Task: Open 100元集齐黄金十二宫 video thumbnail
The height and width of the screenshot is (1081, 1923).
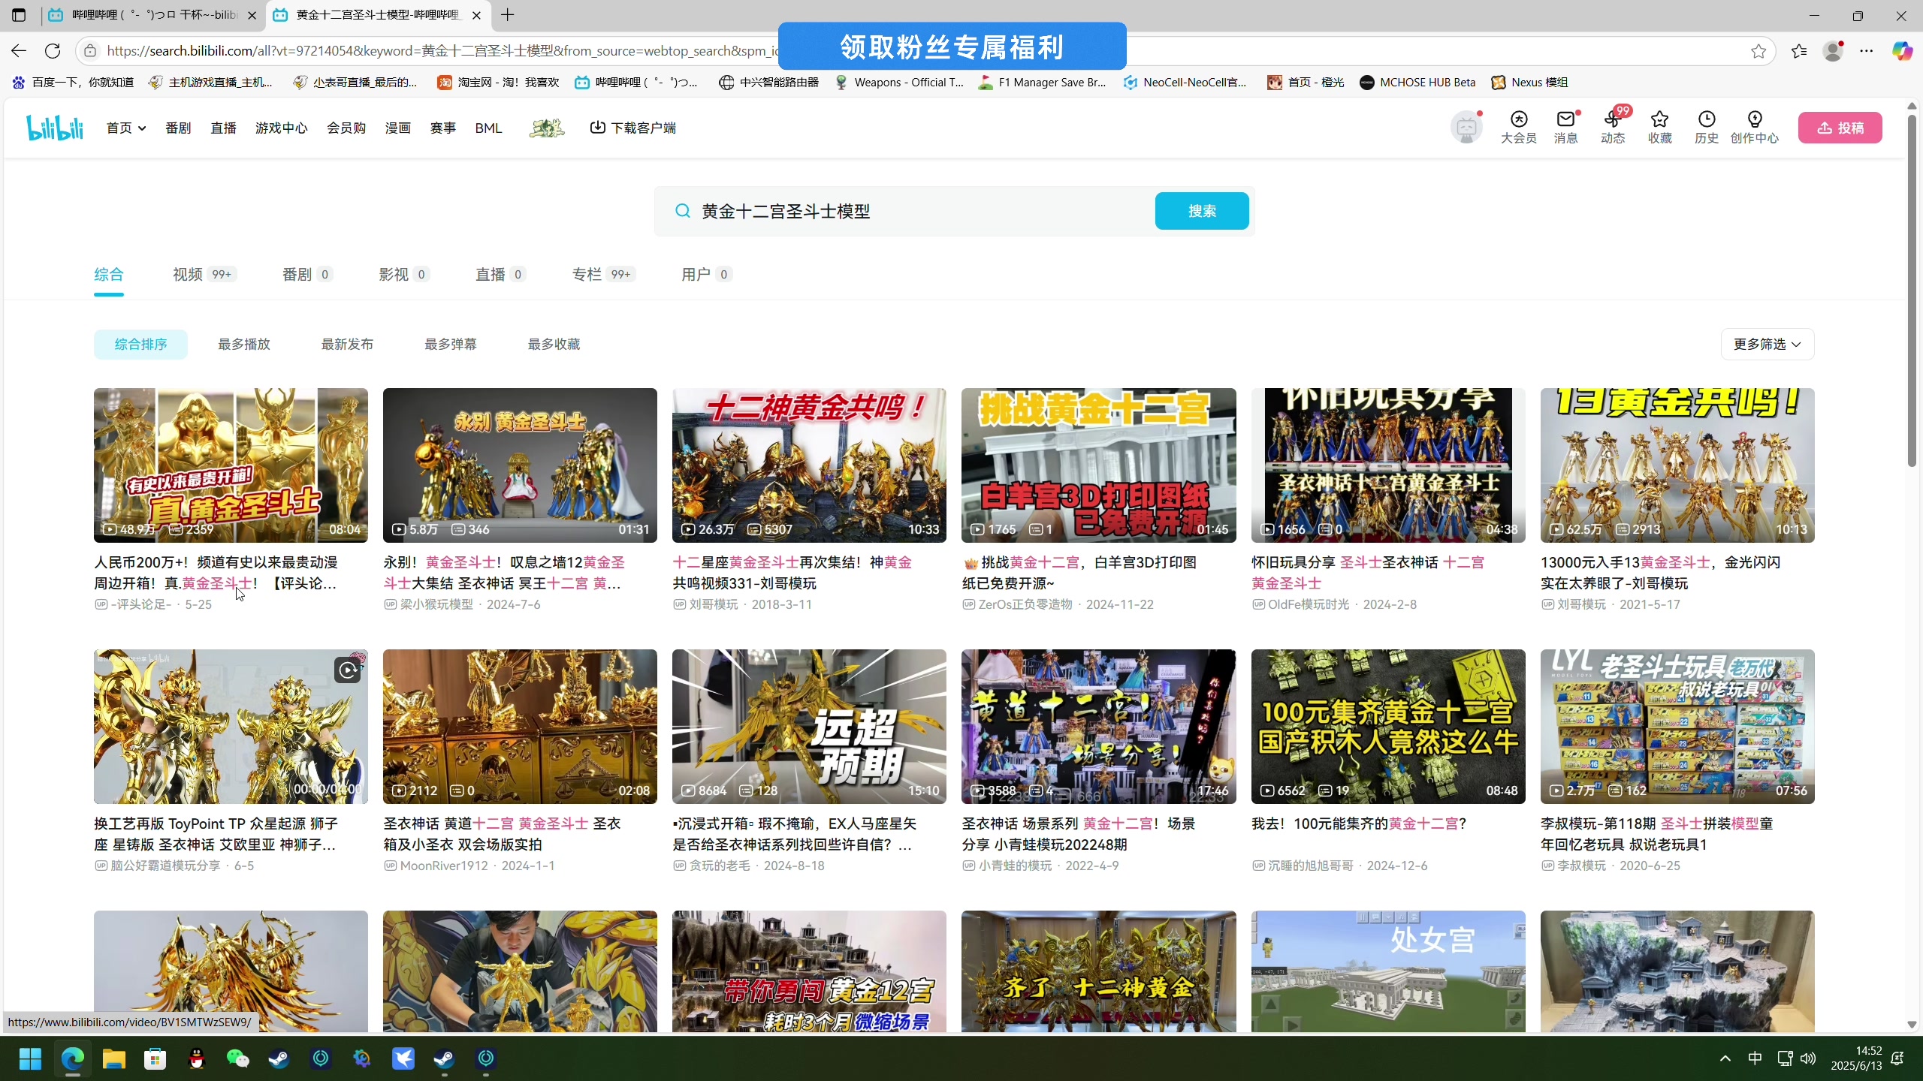Action: coord(1387,726)
